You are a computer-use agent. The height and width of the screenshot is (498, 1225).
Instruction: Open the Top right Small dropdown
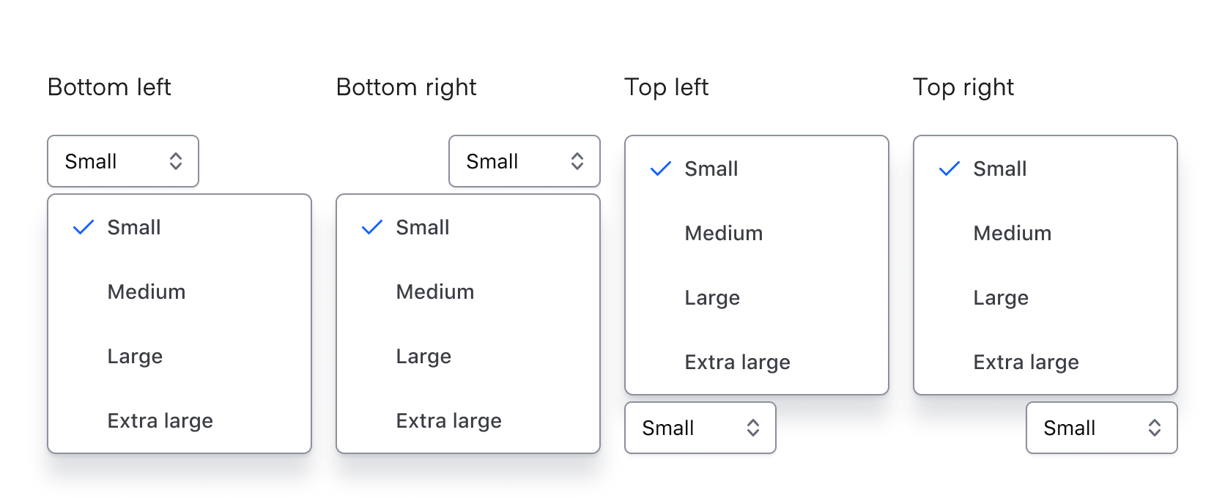1101,428
